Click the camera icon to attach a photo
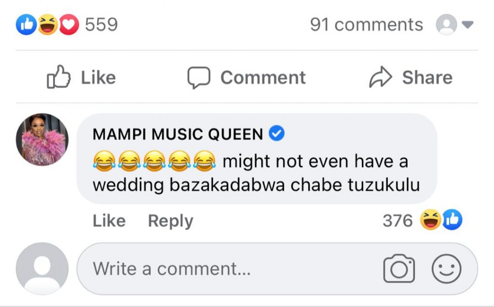494x307 pixels. click(x=399, y=268)
